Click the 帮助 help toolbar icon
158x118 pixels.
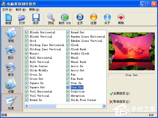(121, 19)
